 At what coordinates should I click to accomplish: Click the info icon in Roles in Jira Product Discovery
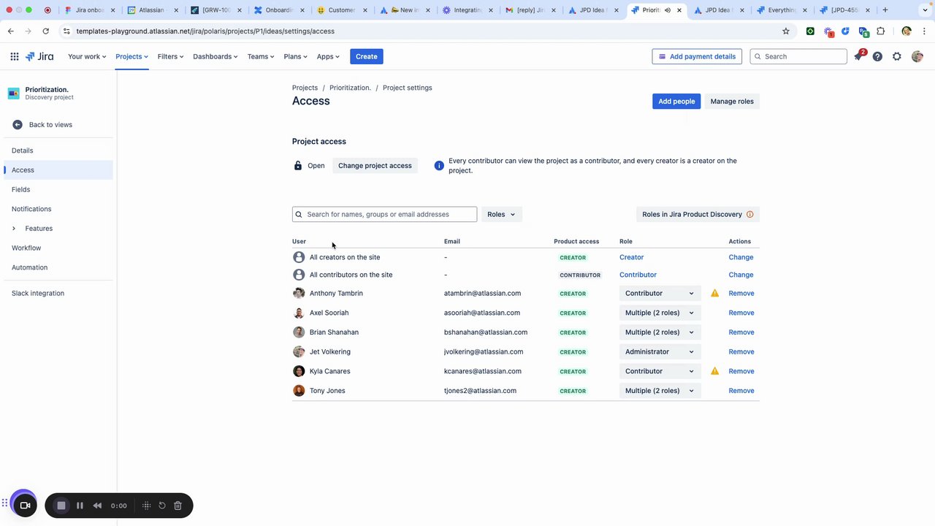(x=749, y=215)
